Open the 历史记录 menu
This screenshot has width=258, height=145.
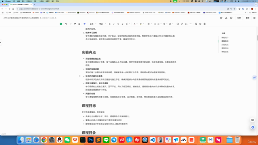29,1
